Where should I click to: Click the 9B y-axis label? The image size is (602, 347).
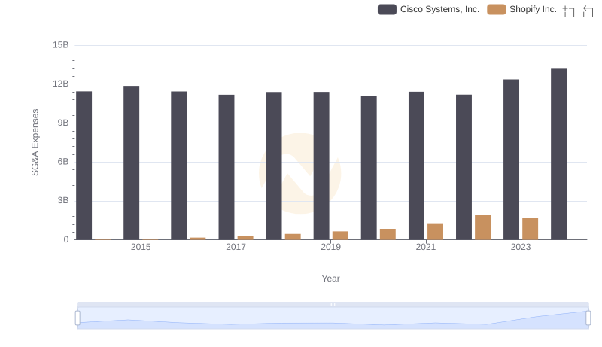pos(63,123)
